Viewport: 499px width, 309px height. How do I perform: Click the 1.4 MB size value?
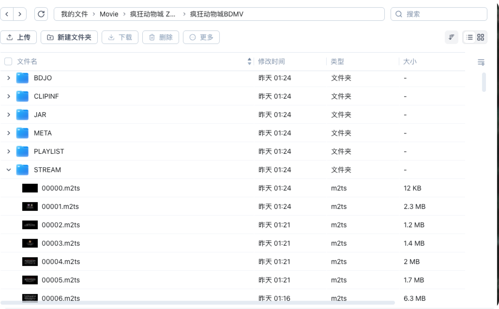(x=414, y=243)
